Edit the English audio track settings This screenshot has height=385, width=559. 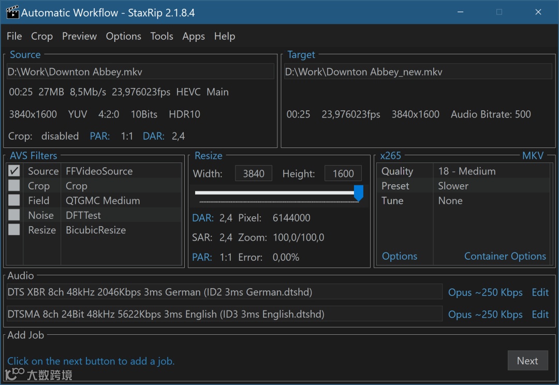point(540,315)
